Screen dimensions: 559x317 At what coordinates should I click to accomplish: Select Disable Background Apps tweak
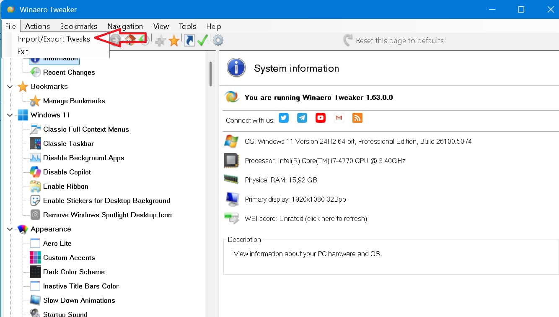pyautogui.click(x=83, y=158)
